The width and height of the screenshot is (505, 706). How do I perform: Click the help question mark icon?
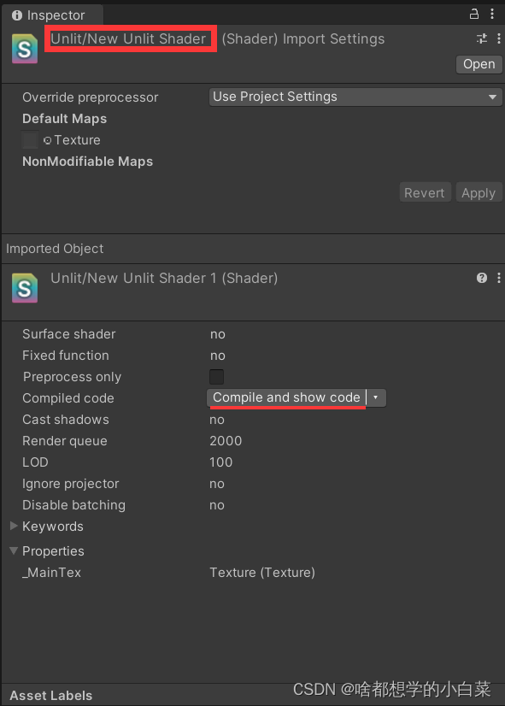tap(481, 278)
